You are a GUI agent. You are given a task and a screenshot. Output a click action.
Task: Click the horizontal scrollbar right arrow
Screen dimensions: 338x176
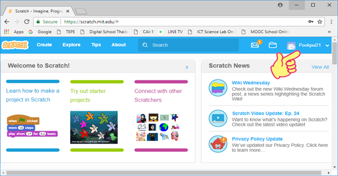(x=328, y=173)
